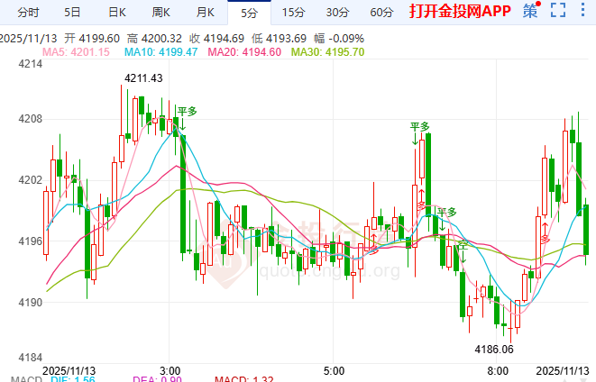Image resolution: width=596 pixels, height=382 pixels.
Task: Click the 平多 marker near 3:00
Action: 187,112
